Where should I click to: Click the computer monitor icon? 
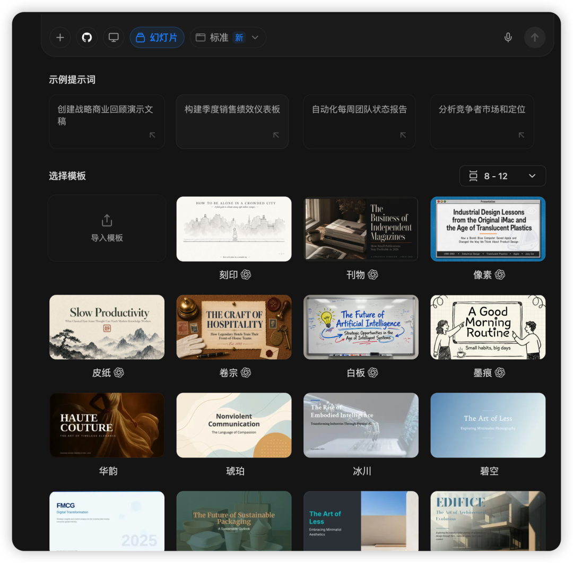pyautogui.click(x=114, y=37)
